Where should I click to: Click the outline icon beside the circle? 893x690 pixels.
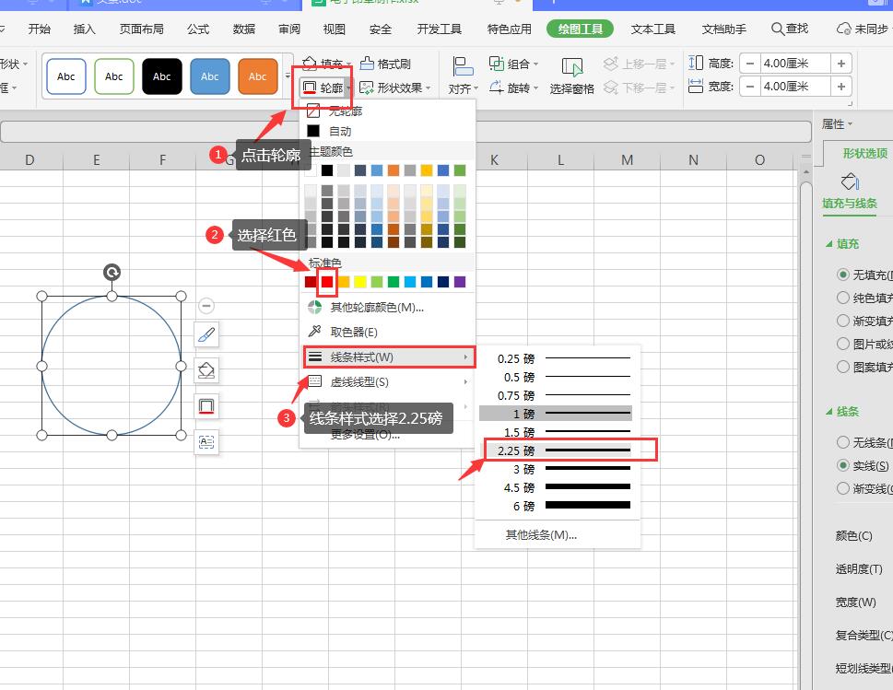tap(207, 406)
